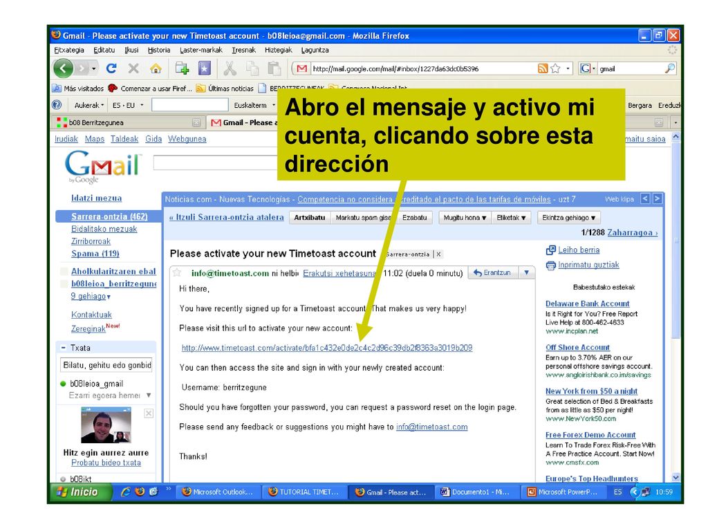
Task: Stop loading with the X toolbar icon
Action: (133, 68)
